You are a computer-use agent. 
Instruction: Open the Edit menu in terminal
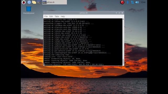pyautogui.click(x=51, y=16)
